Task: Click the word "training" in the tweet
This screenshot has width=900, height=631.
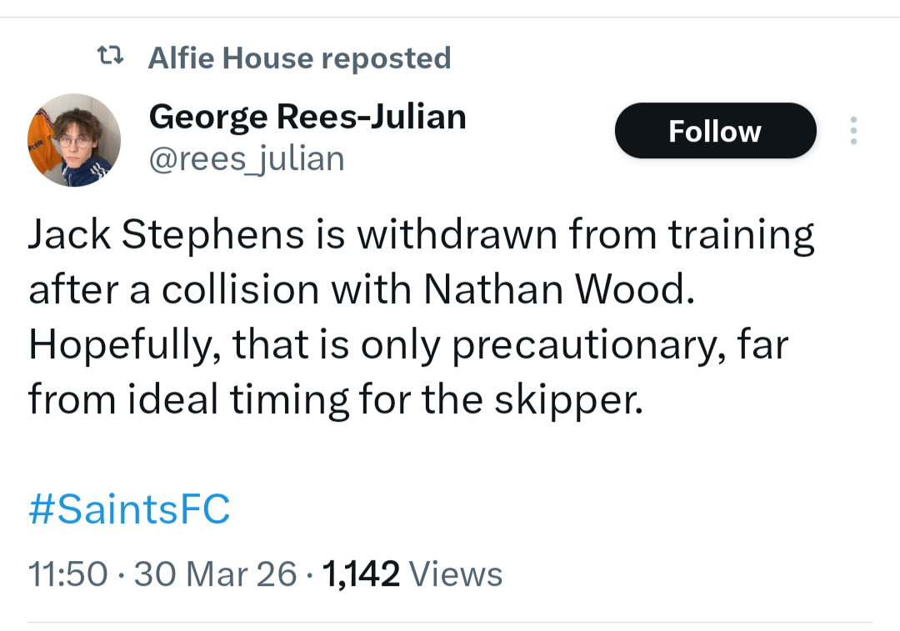Action: click(x=741, y=235)
